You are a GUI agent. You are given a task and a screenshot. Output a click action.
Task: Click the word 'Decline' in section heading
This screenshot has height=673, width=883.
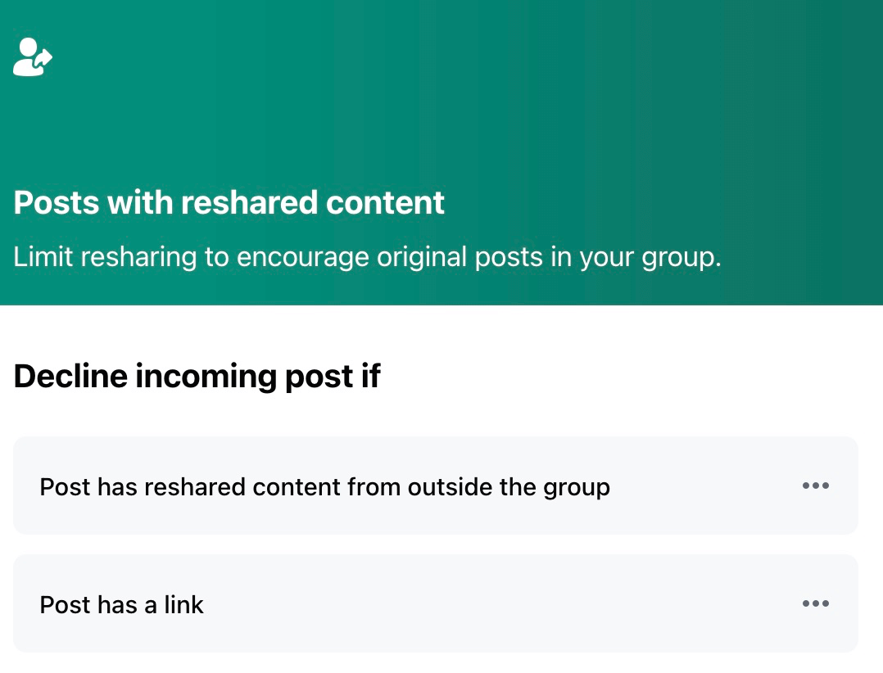(x=71, y=376)
